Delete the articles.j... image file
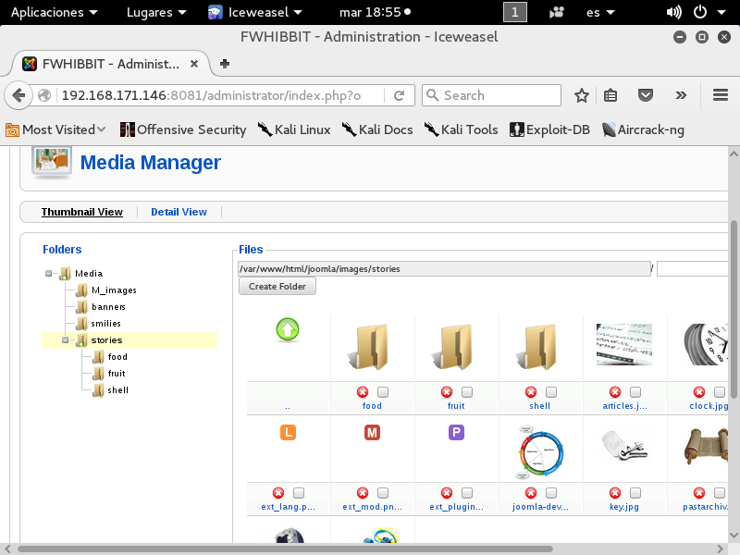This screenshot has width=740, height=555. point(615,392)
